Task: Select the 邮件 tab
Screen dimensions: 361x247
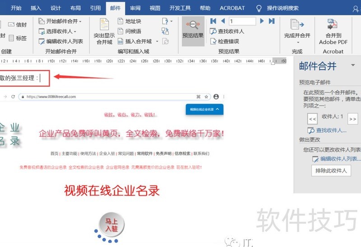Action: point(116,8)
